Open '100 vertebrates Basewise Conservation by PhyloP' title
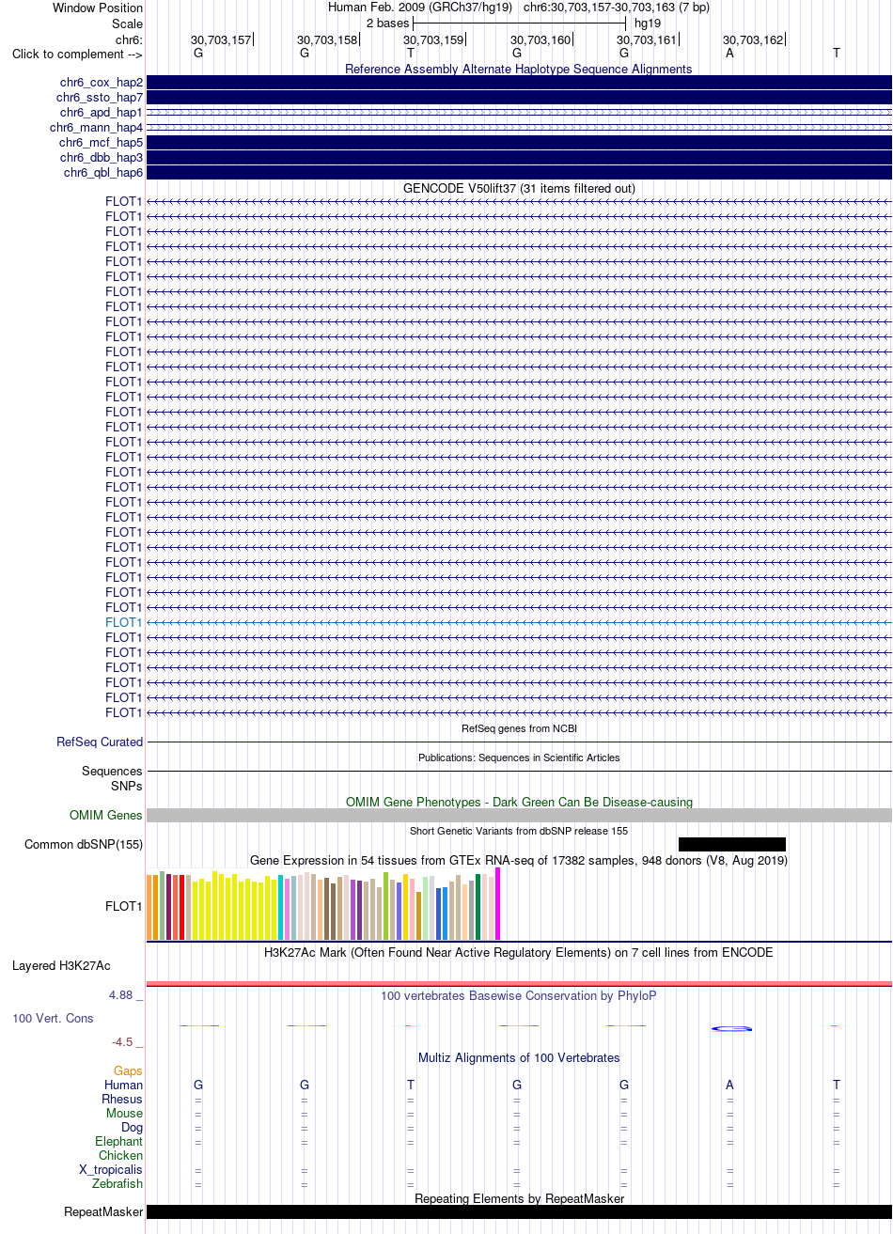Screen dimensions: 893x1234 tap(519, 996)
